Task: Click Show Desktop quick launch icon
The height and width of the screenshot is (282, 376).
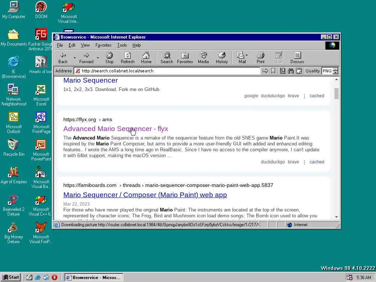Action: [x=29, y=278]
